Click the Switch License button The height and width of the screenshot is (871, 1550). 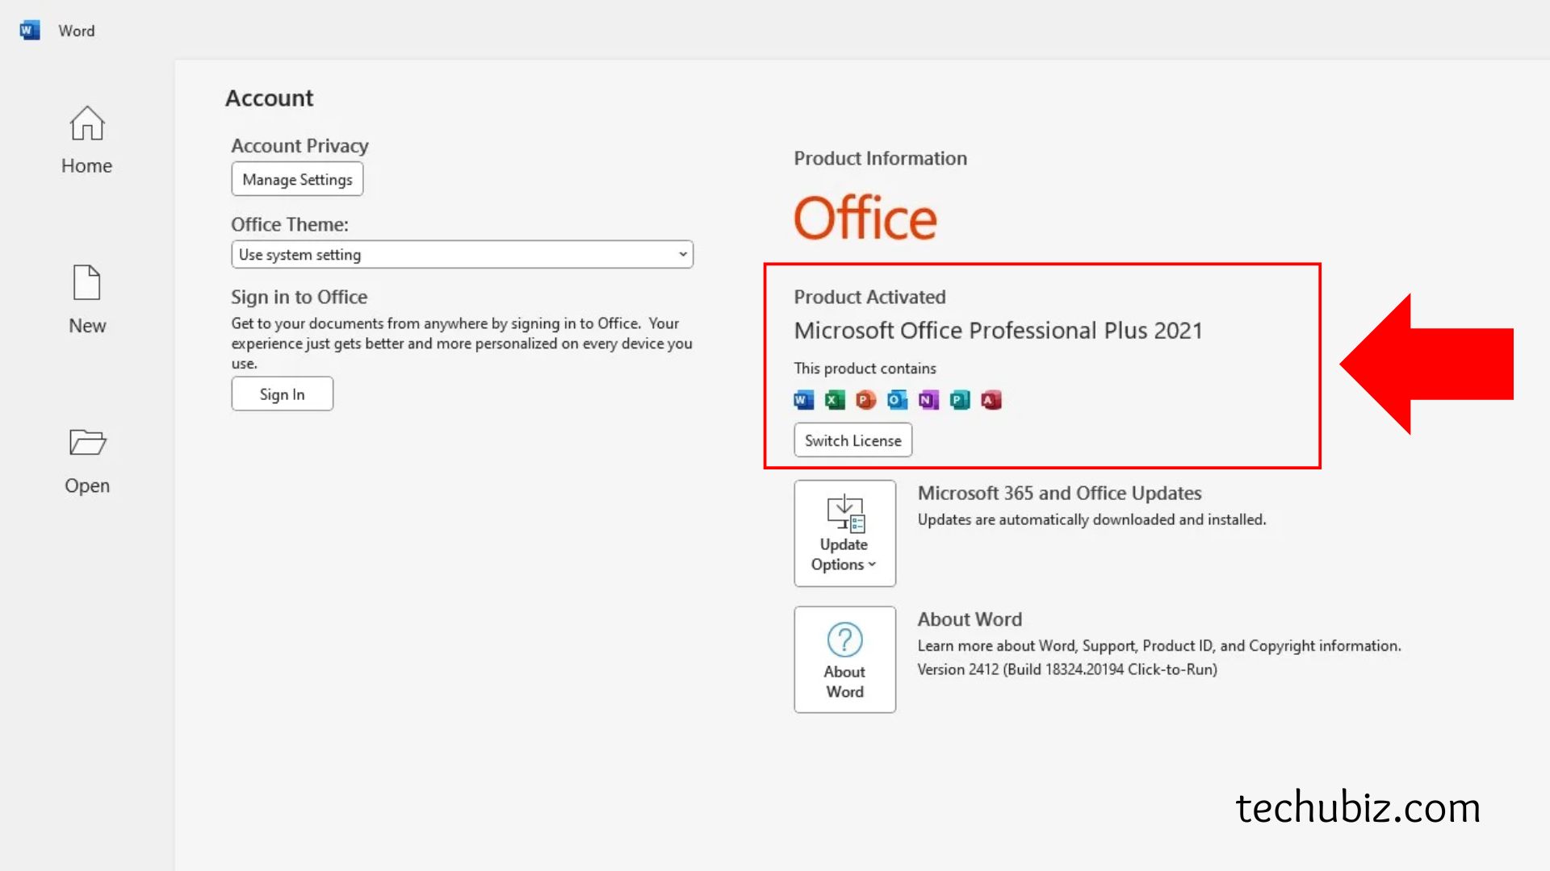coord(852,440)
